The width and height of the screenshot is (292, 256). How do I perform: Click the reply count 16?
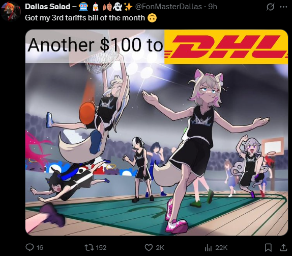(40, 248)
